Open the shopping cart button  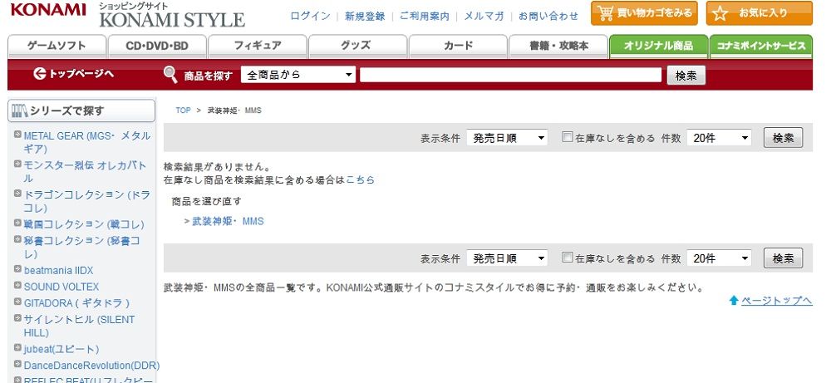[644, 12]
